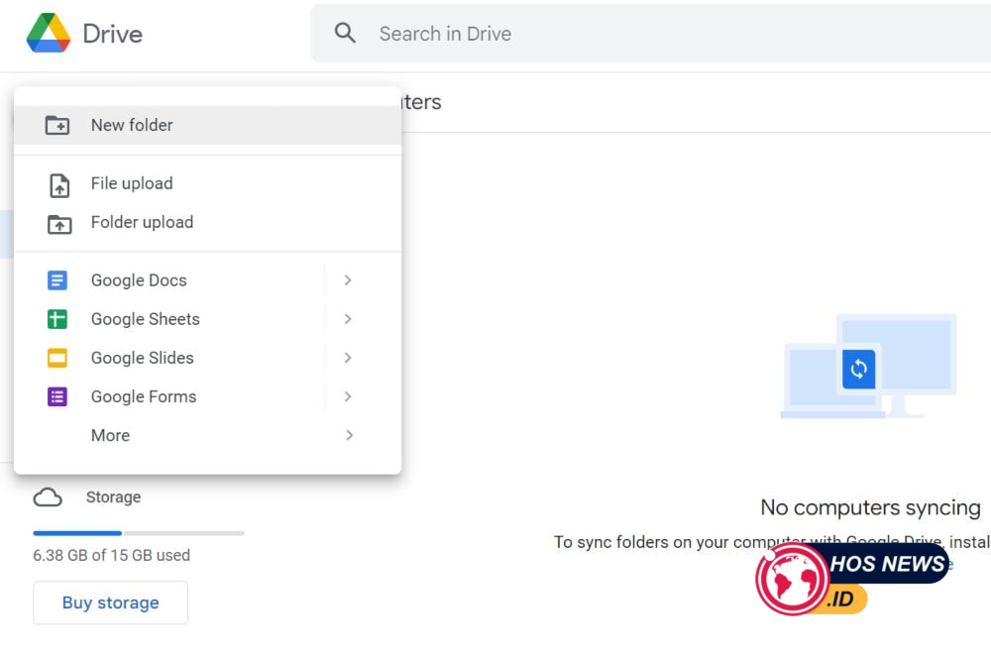This screenshot has height=661, width=991.
Task: Select New folder from the menu
Action: click(x=132, y=125)
